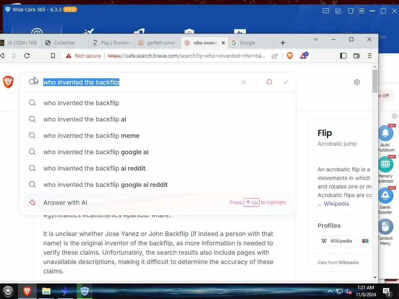The width and height of the screenshot is (399, 299).
Task: Click the address bar URL
Action: (x=186, y=56)
